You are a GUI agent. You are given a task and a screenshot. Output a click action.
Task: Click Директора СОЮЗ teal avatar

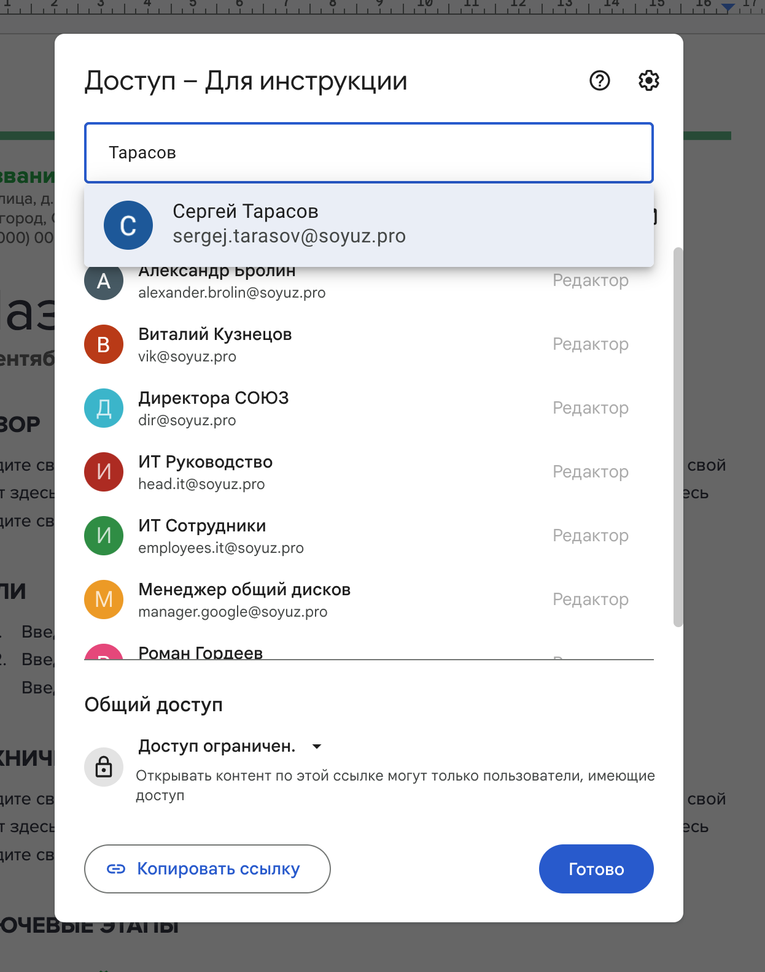click(x=104, y=408)
